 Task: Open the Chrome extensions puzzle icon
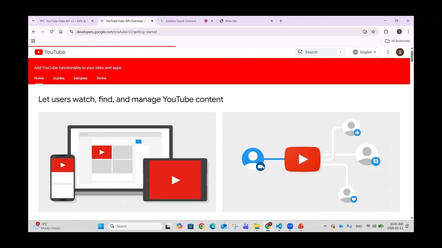(386, 32)
